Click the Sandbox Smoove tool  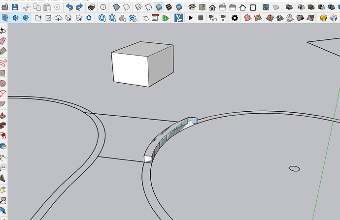270,18
